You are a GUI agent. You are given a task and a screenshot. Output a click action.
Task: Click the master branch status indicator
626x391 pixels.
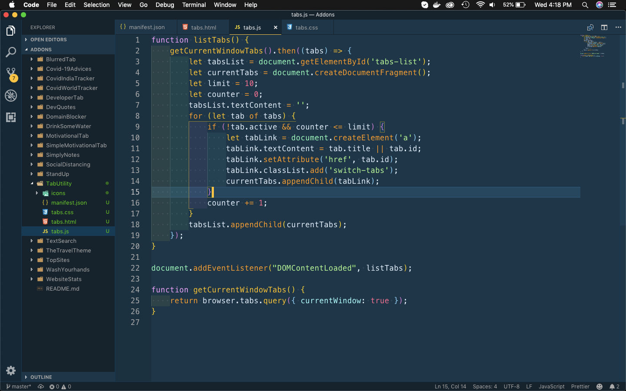click(x=19, y=387)
